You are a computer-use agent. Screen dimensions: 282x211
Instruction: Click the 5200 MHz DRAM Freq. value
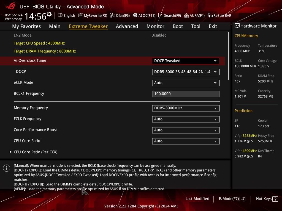tap(265, 81)
